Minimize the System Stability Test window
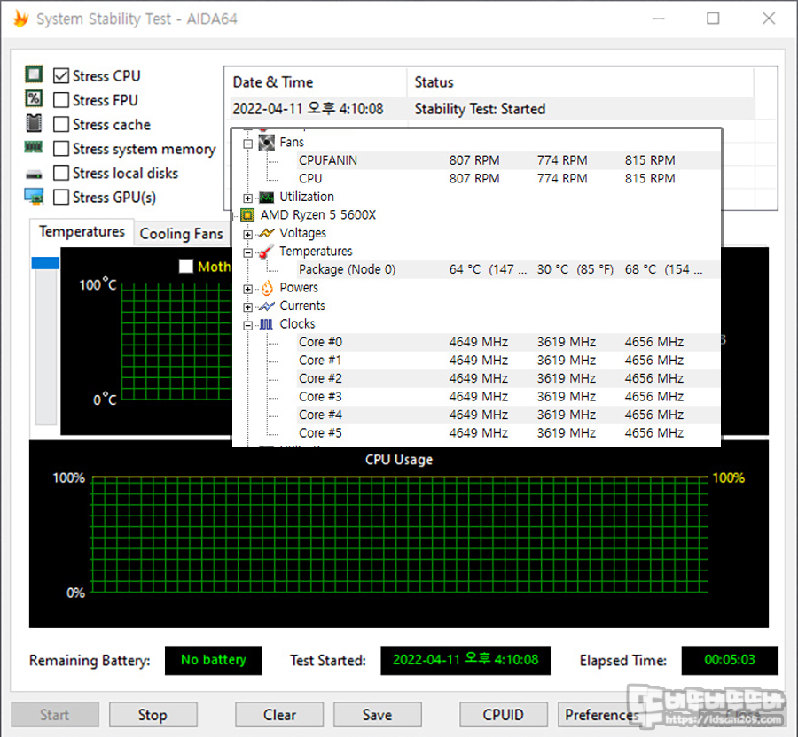This screenshot has height=737, width=798. pos(659,19)
